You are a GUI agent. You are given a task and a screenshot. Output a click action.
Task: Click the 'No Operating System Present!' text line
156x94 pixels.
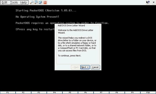[x=37, y=17]
